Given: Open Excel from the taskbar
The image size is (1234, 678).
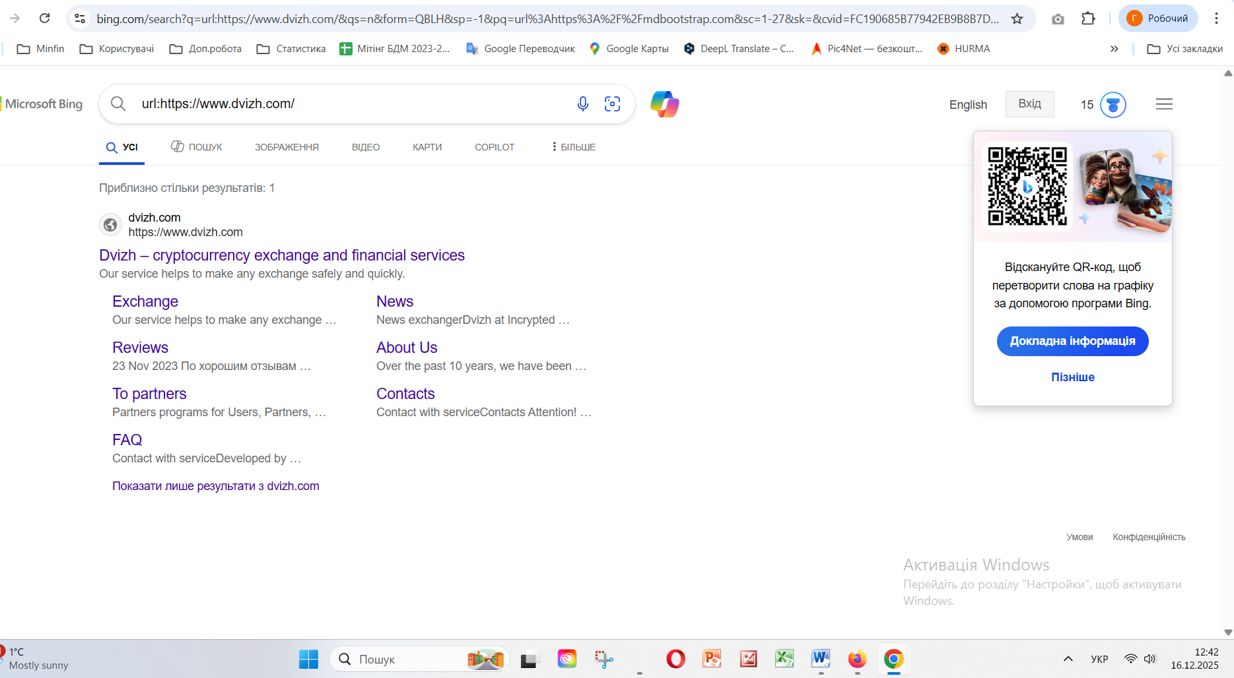Looking at the screenshot, I should [784, 659].
